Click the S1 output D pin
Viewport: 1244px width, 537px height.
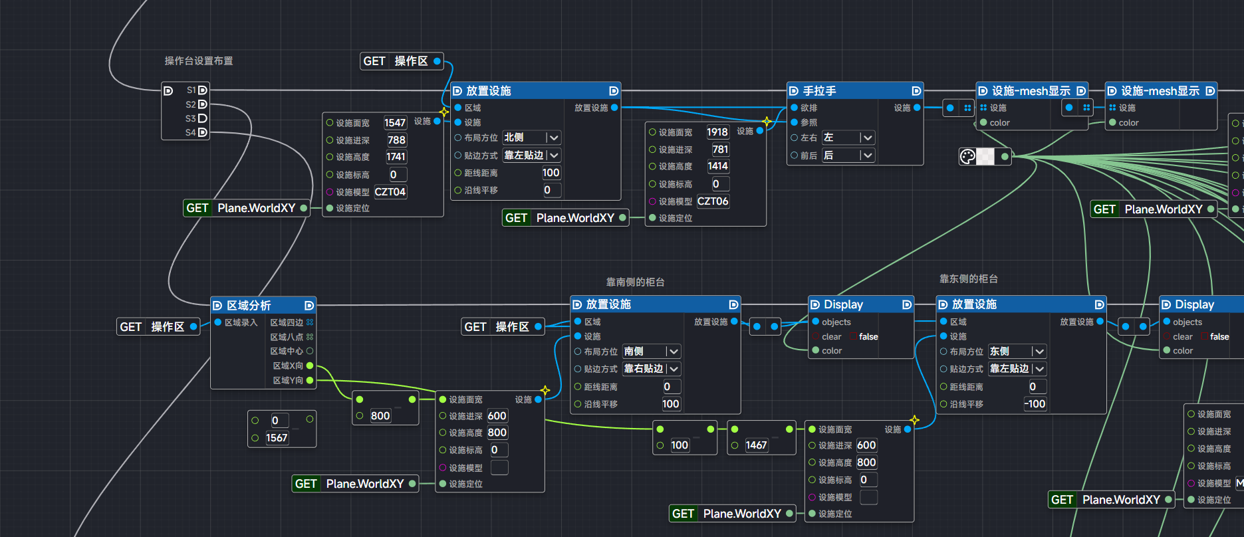coord(203,90)
